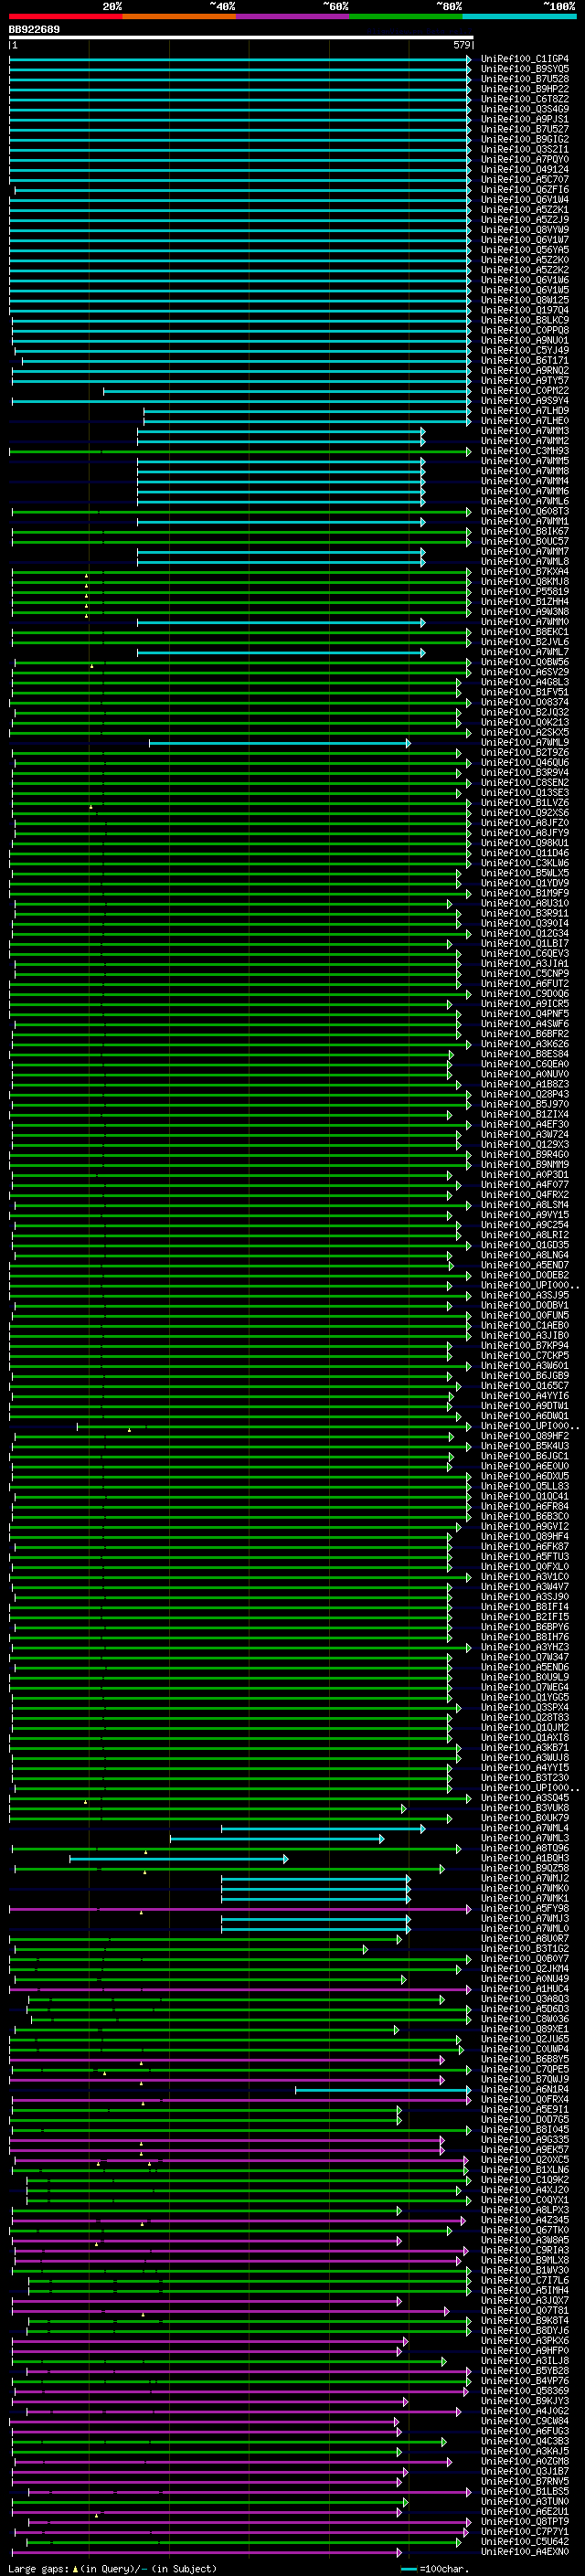Open hit UniRef100_A6N1R4
The height and width of the screenshot is (2576, 585).
tap(525, 2089)
